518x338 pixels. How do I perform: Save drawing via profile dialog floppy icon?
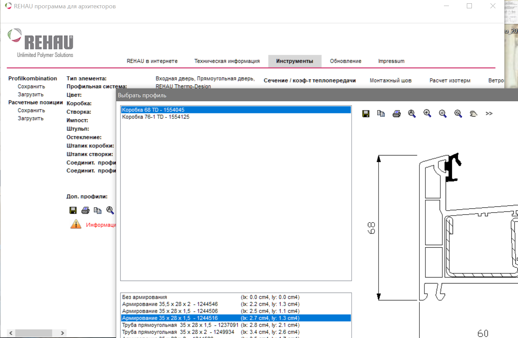click(x=366, y=114)
